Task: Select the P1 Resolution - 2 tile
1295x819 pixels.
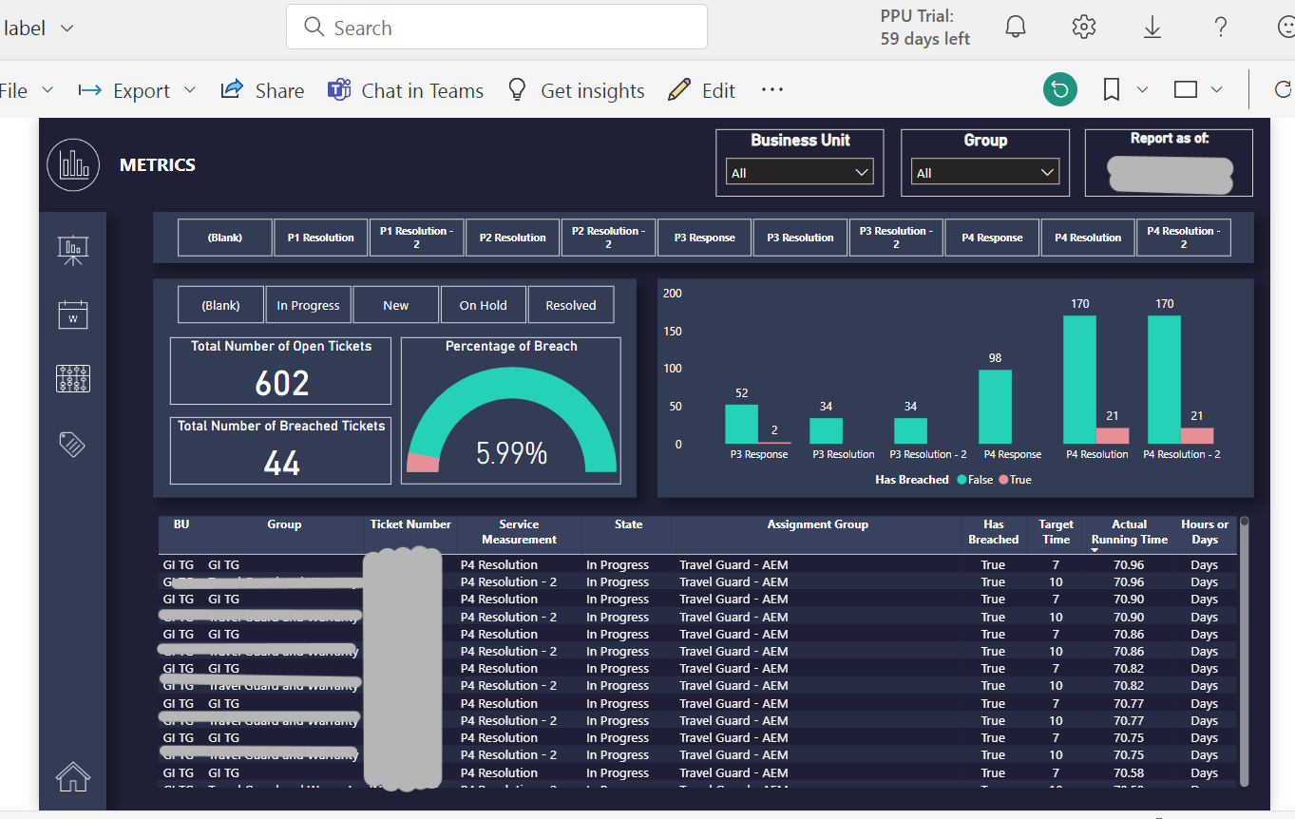Action: click(x=417, y=238)
